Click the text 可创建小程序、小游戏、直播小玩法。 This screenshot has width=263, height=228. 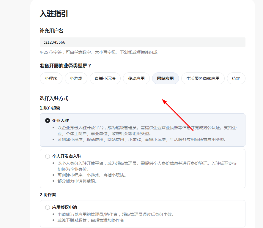click(x=92, y=175)
